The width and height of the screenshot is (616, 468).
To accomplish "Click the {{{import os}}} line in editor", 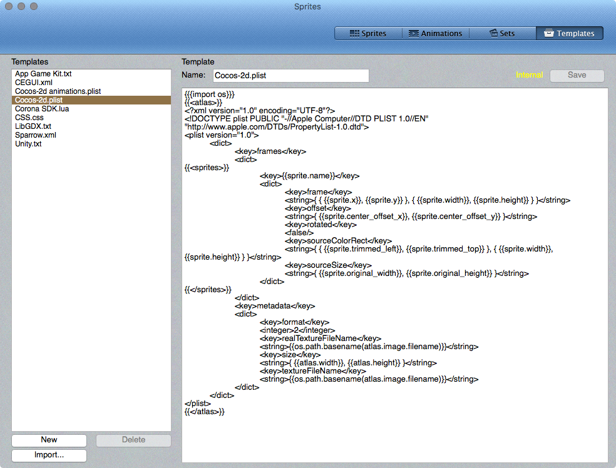I will [209, 94].
